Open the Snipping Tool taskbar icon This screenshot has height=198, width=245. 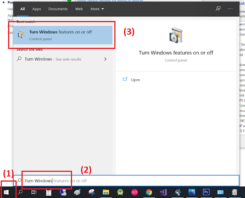(92, 192)
